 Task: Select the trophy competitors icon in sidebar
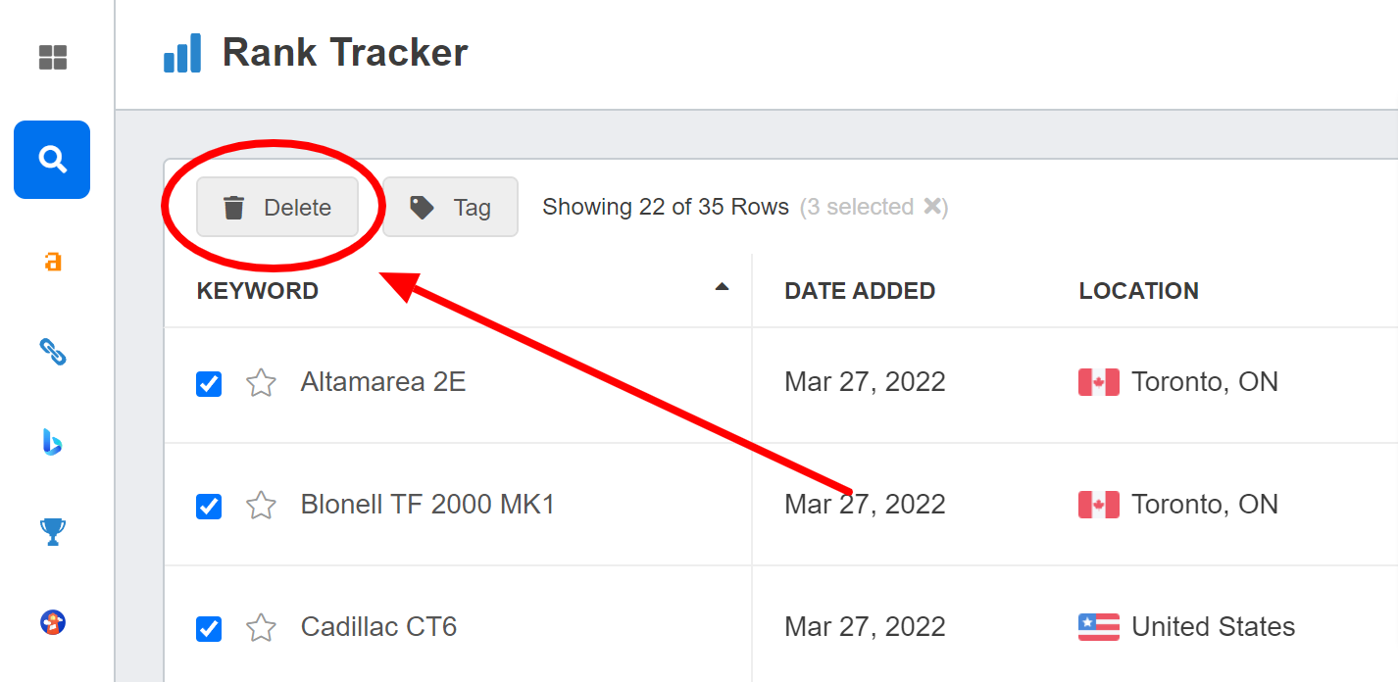tap(51, 532)
